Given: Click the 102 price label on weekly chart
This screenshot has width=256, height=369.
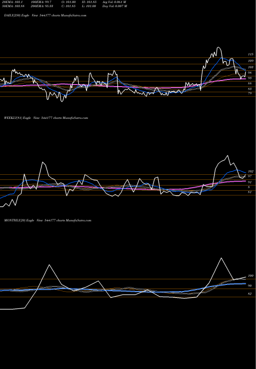Looking at the screenshot, I should point(251,171).
